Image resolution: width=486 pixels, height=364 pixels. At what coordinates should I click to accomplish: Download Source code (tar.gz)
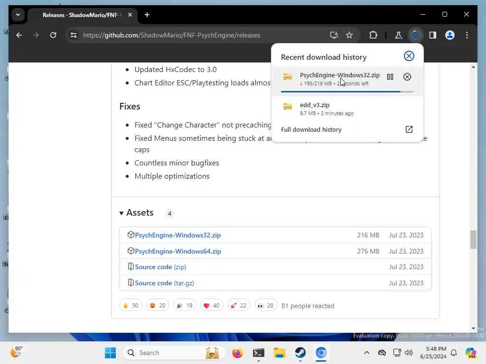[x=164, y=283]
